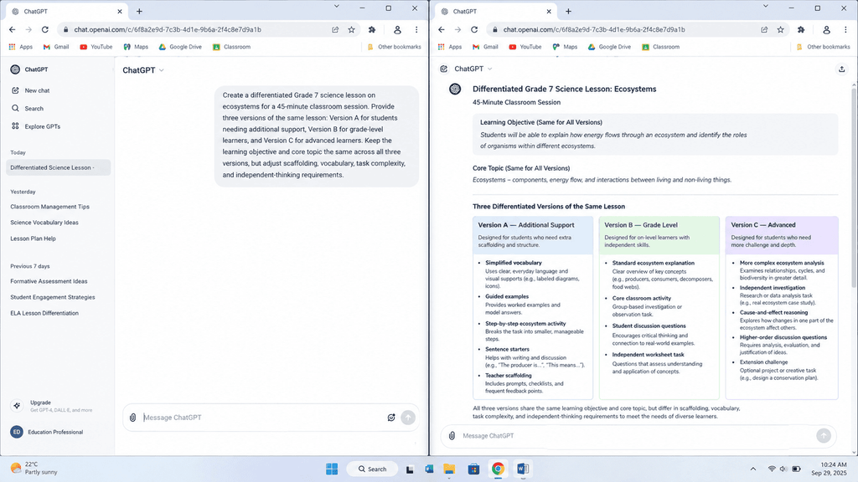
Task: Click address bar URL in right window
Action: pyautogui.click(x=594, y=29)
